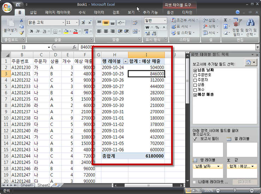
Task: Click the Excel help question mark icon
Action: pos(238,12)
